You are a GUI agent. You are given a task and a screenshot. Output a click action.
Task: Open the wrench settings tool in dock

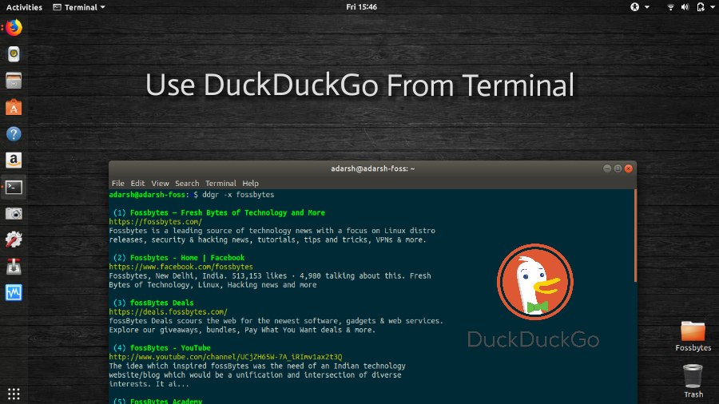coord(14,240)
